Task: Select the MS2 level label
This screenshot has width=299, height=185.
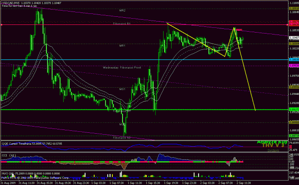Action: [122, 125]
